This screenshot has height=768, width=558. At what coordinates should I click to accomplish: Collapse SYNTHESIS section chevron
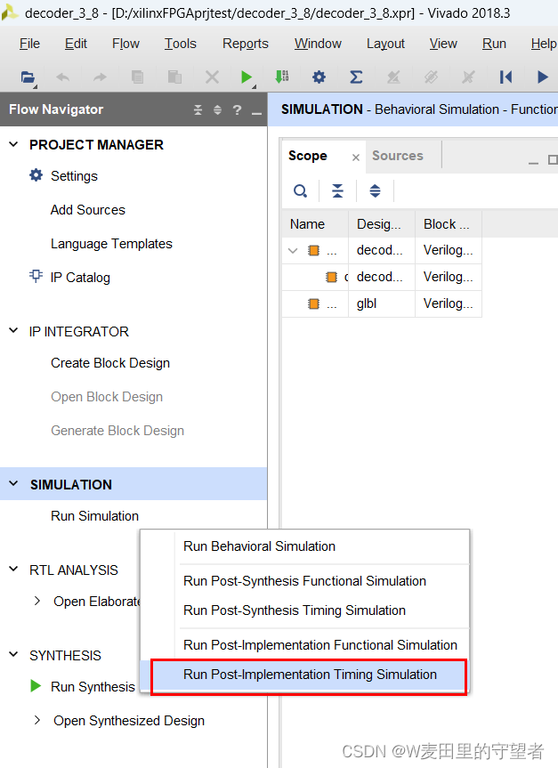[13, 654]
